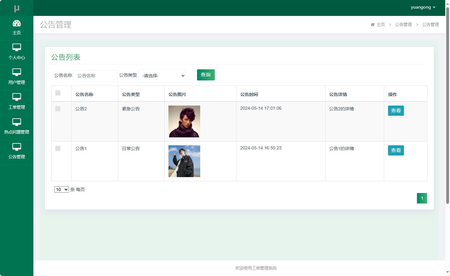Check the checkbox for 公告2 row
Viewport: 450px width, 276px height.
pyautogui.click(x=58, y=109)
